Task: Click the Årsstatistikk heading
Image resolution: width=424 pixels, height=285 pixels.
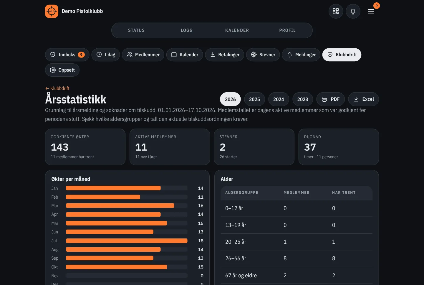Action: pos(76,99)
